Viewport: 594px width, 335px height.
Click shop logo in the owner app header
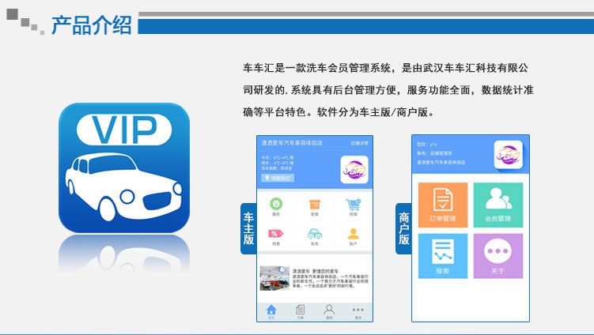pos(354,169)
